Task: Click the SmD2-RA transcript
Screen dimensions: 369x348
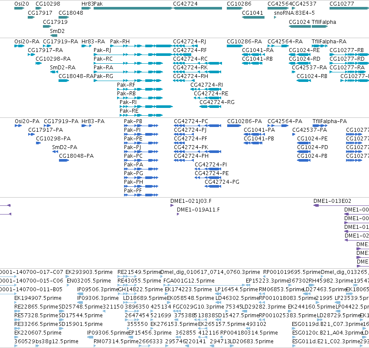Action: (54, 72)
